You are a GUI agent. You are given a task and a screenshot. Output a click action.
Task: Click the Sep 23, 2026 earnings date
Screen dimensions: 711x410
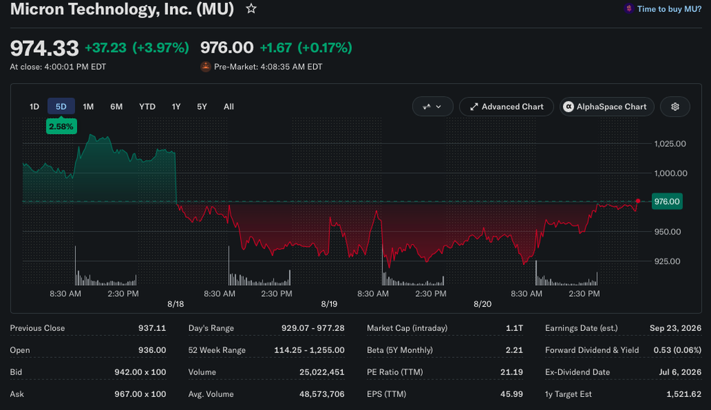tap(675, 328)
